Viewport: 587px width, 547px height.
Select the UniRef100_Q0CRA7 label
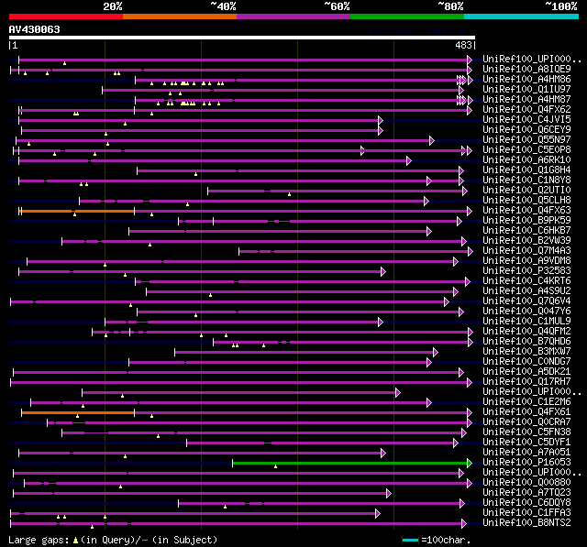click(x=526, y=422)
